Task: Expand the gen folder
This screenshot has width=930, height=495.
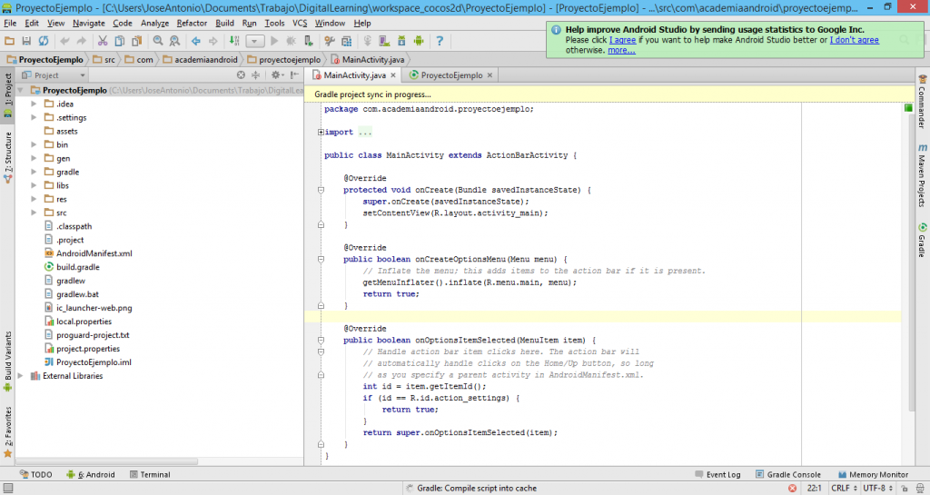Action: coord(34,158)
